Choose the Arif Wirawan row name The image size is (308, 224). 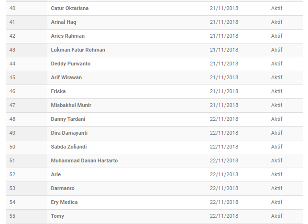[x=66, y=77]
